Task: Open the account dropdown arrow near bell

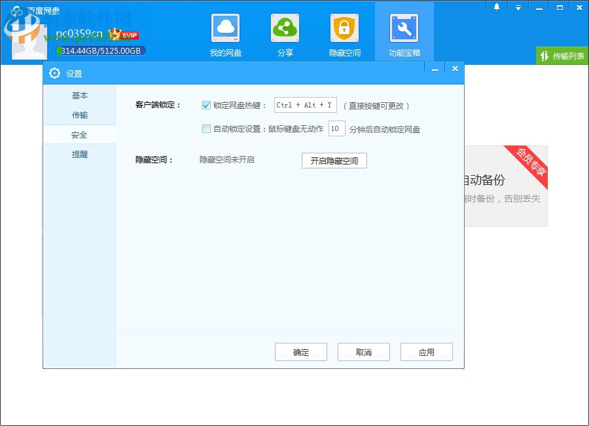Action: coord(518,6)
